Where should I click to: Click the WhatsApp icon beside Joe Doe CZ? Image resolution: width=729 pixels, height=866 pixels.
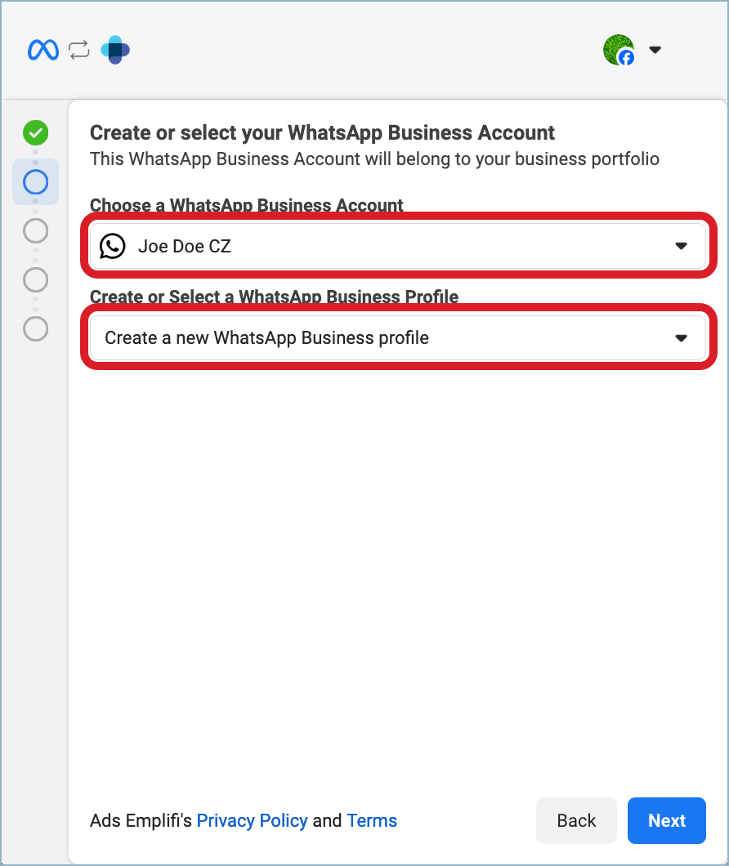113,246
